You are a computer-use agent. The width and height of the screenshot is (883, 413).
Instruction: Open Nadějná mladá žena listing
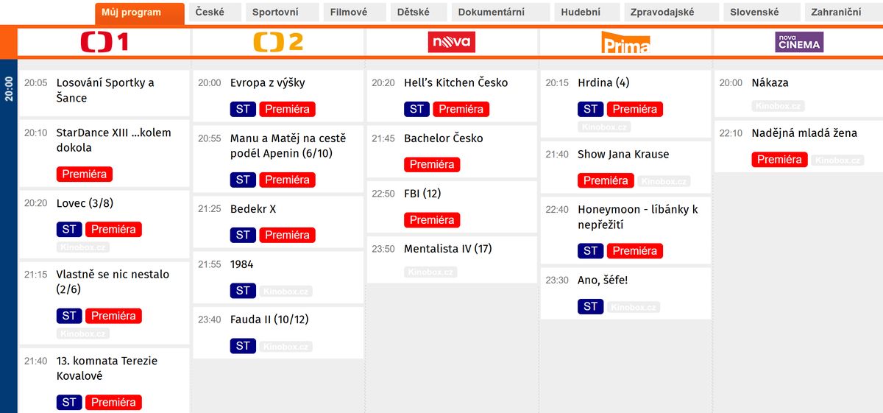coord(799,147)
